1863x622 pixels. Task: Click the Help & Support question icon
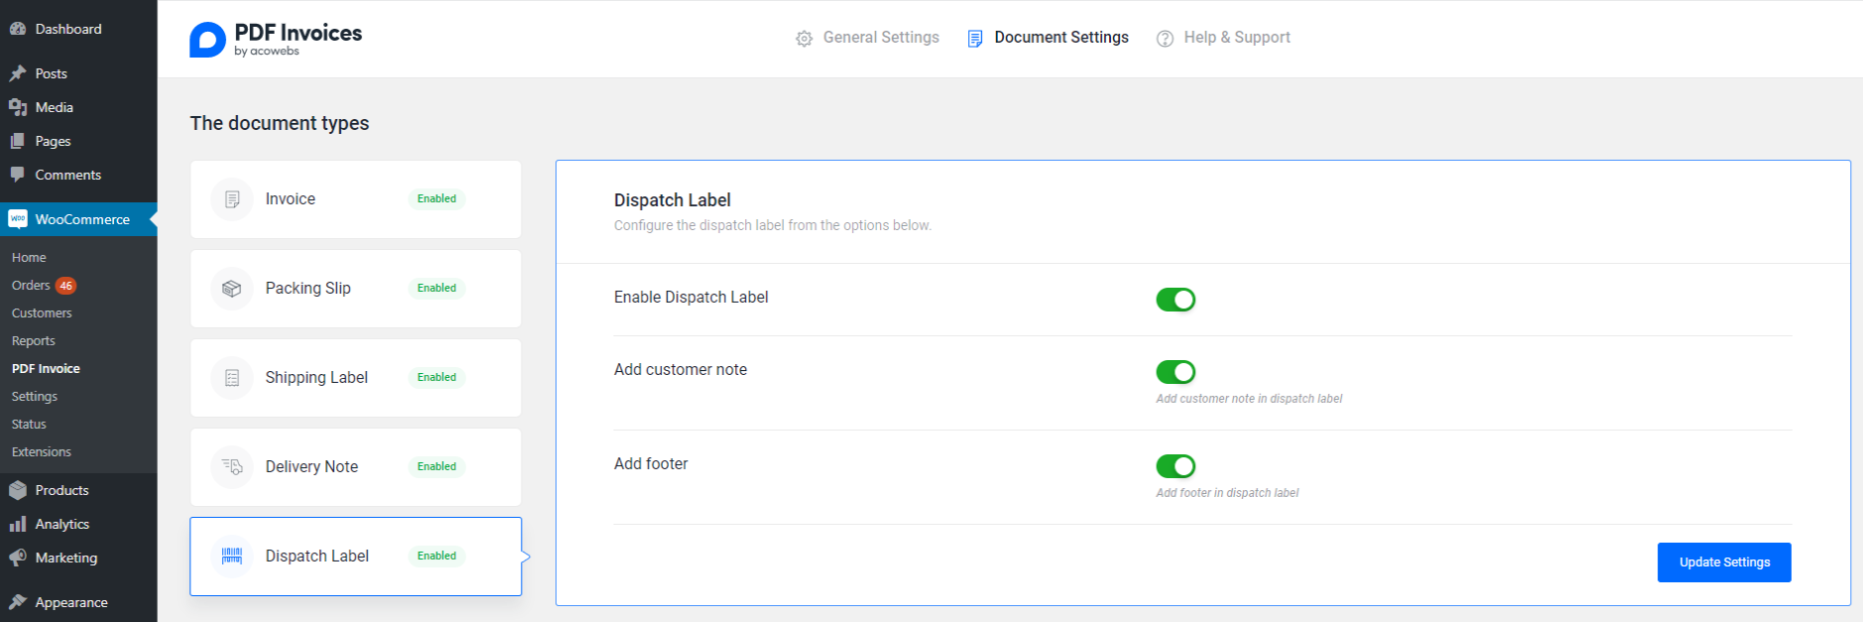click(x=1165, y=39)
